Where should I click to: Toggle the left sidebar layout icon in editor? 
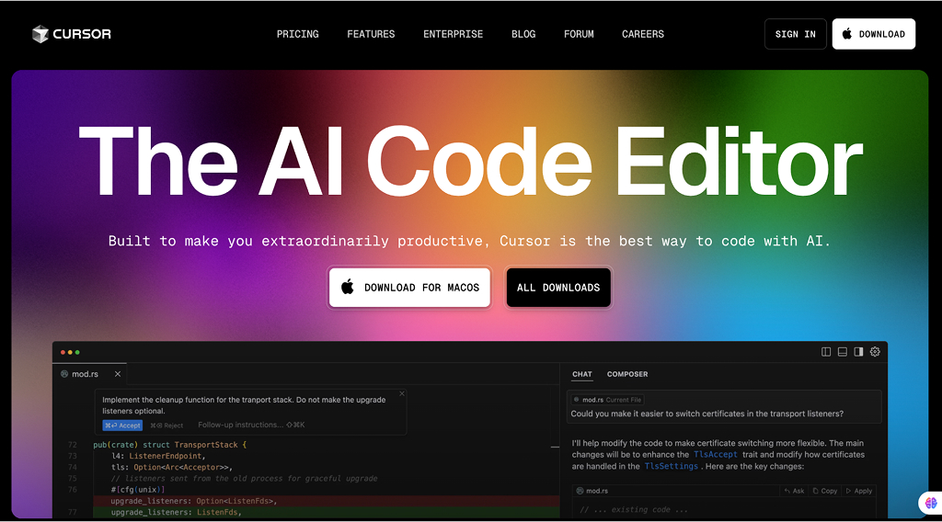[826, 352]
